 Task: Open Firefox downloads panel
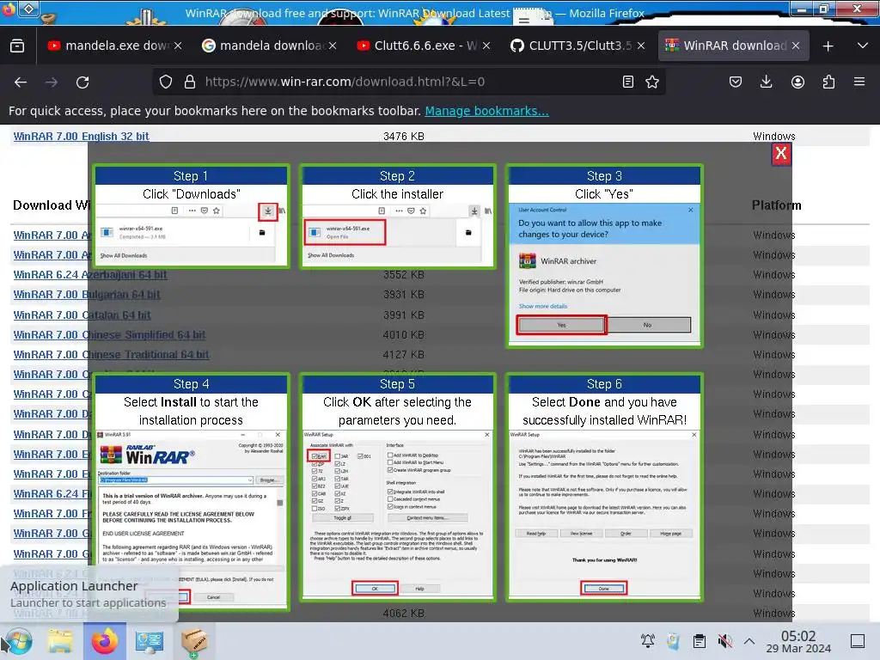click(x=766, y=82)
